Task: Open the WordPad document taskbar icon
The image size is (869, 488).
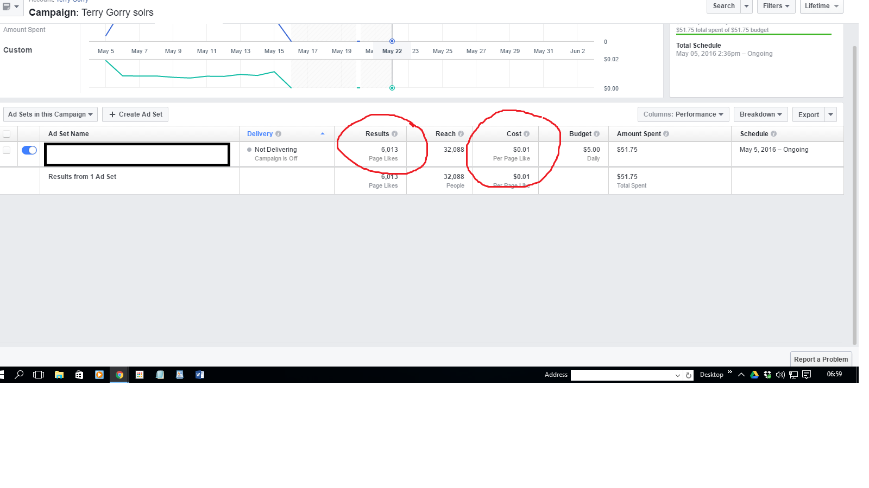Action: [180, 374]
